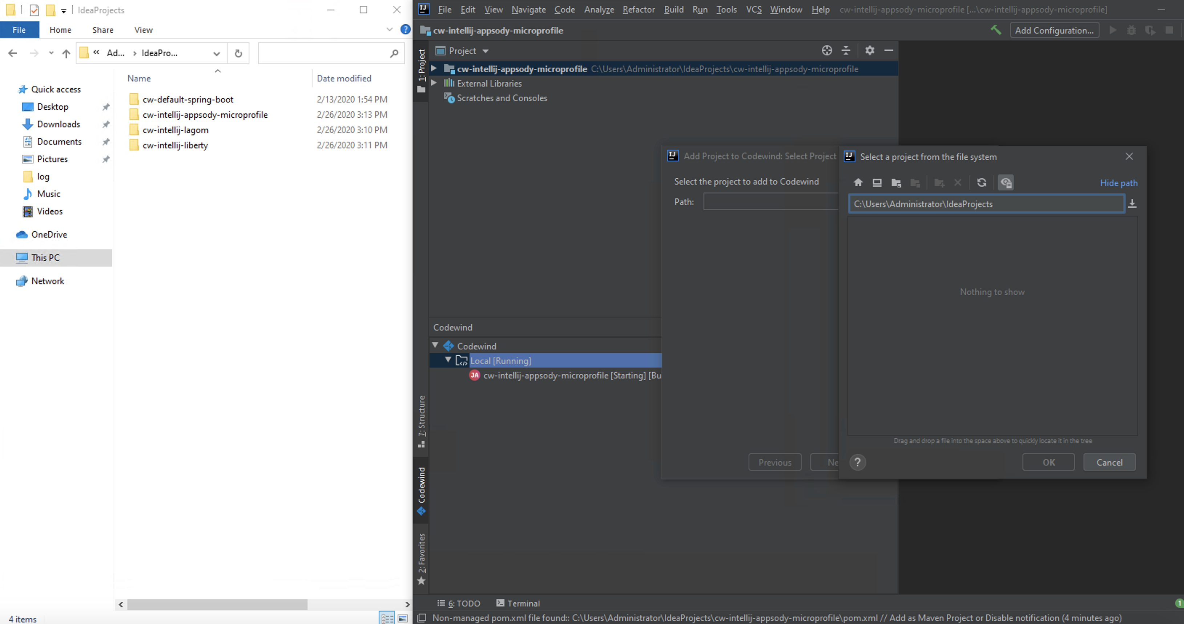Switch Explorer to details view icon
The width and height of the screenshot is (1184, 624).
click(x=387, y=618)
